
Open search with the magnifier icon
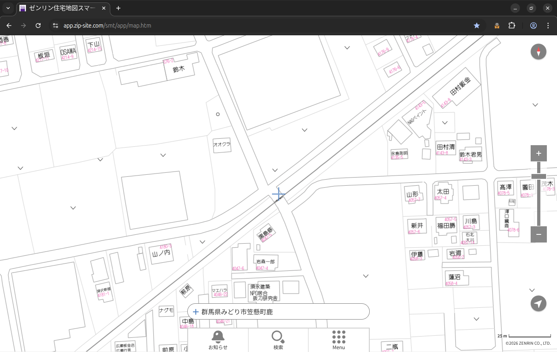(x=278, y=339)
